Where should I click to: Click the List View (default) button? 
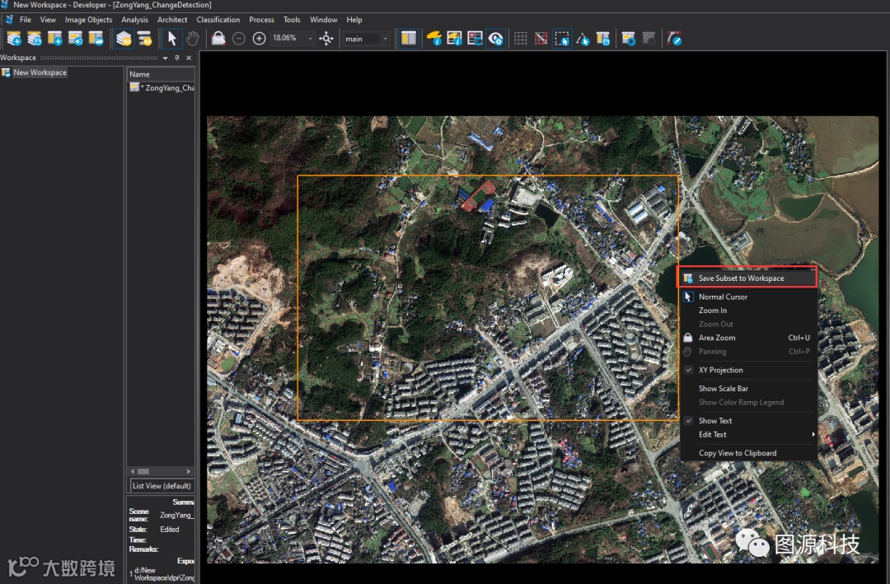point(162,486)
